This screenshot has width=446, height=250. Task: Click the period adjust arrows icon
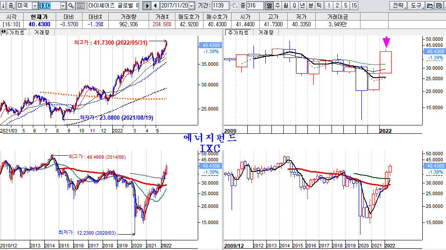(235, 6)
